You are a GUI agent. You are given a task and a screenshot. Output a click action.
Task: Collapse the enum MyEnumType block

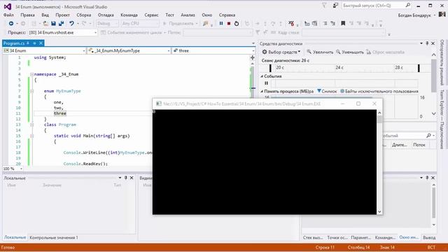(31, 91)
